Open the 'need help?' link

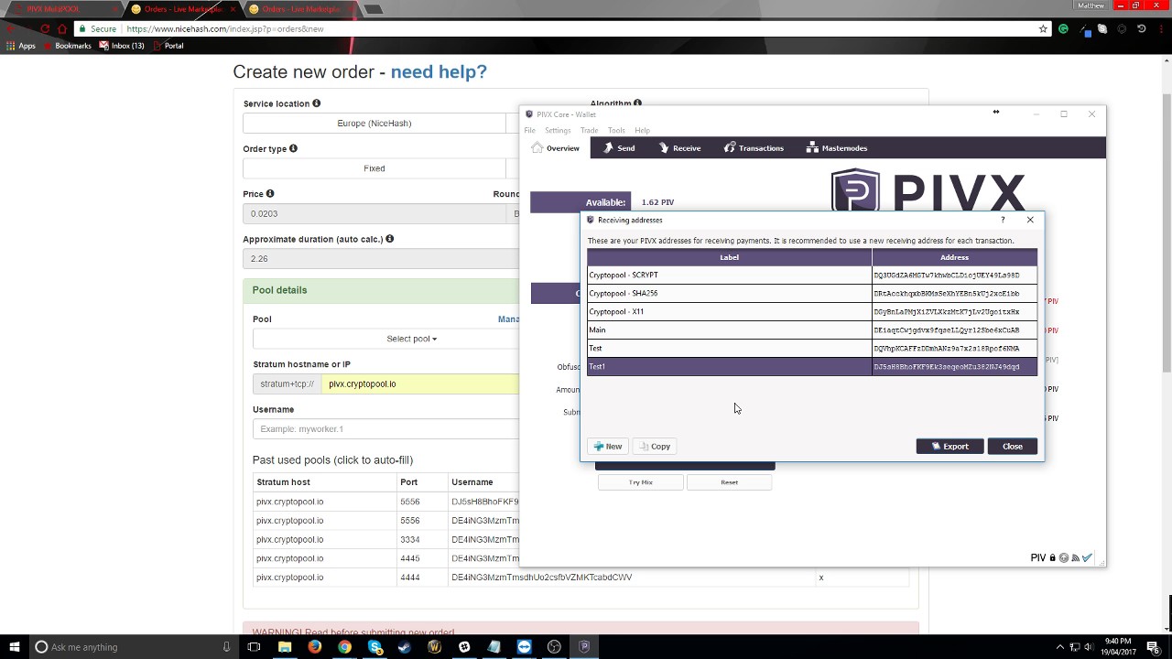pyautogui.click(x=439, y=71)
